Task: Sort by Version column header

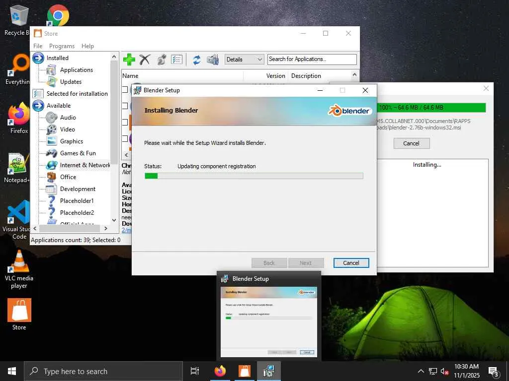Action: click(265, 76)
